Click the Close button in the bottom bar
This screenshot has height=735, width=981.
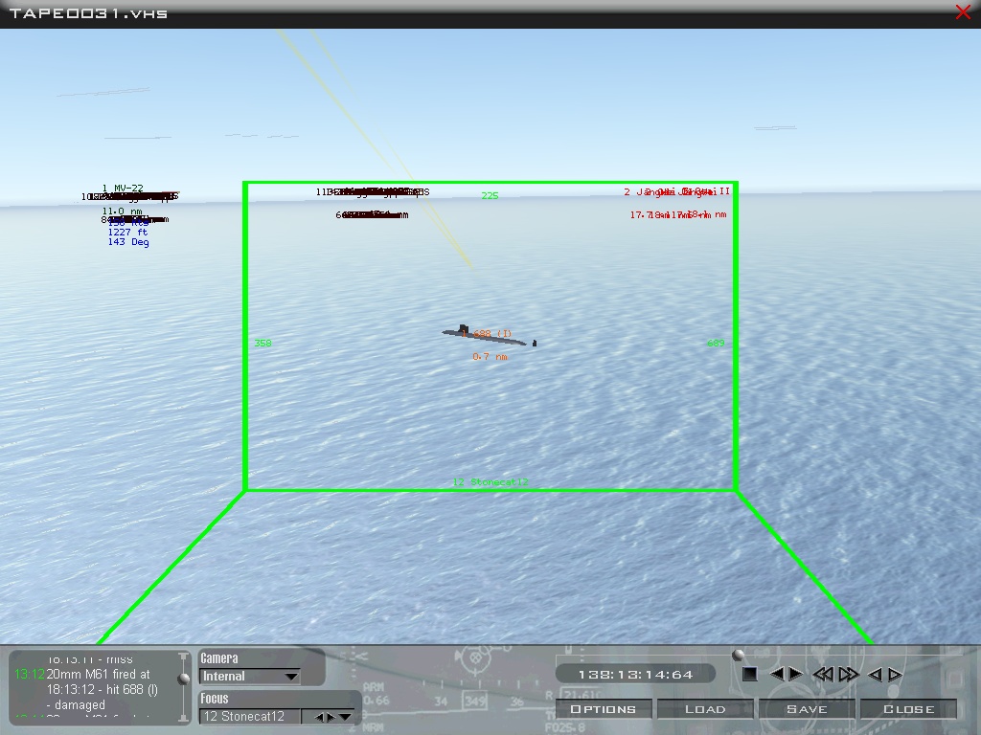909,709
